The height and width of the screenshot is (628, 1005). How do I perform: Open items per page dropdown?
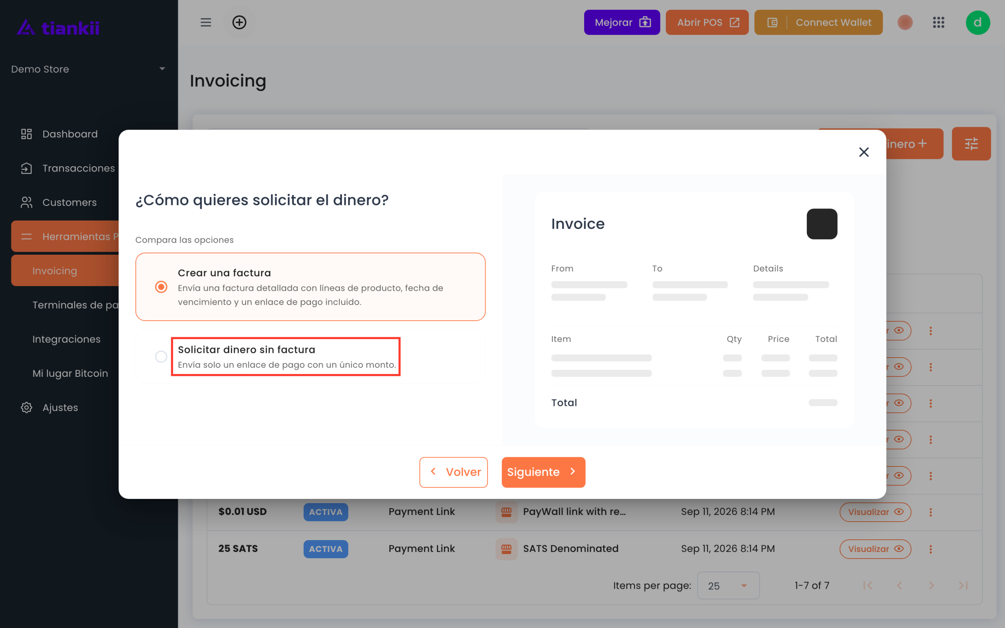pyautogui.click(x=728, y=586)
